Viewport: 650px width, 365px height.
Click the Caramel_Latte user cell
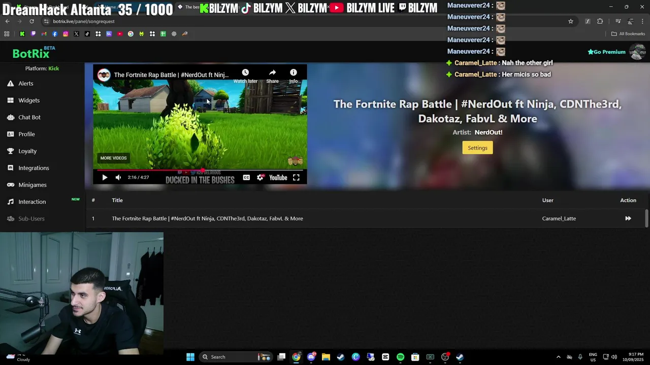click(x=559, y=218)
